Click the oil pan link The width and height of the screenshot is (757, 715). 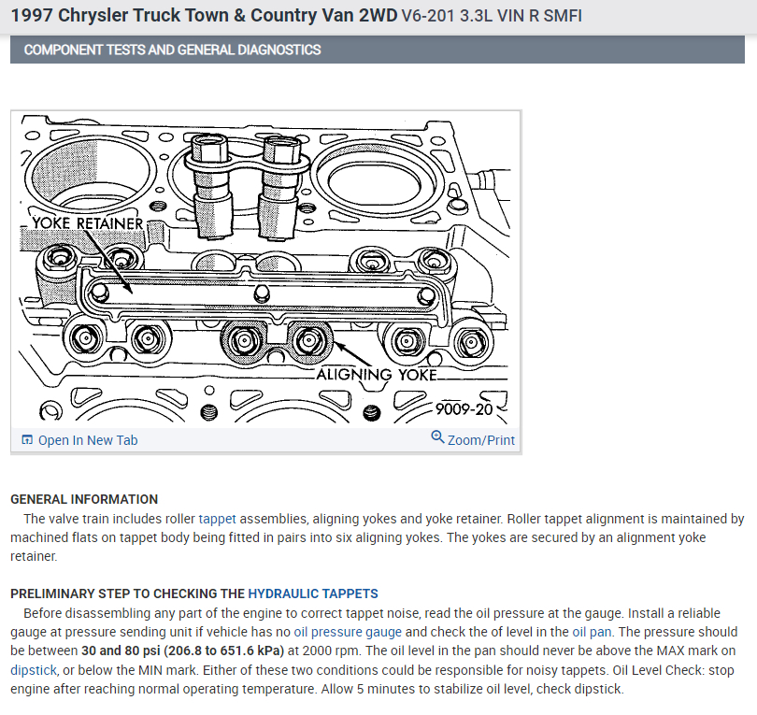coord(592,632)
